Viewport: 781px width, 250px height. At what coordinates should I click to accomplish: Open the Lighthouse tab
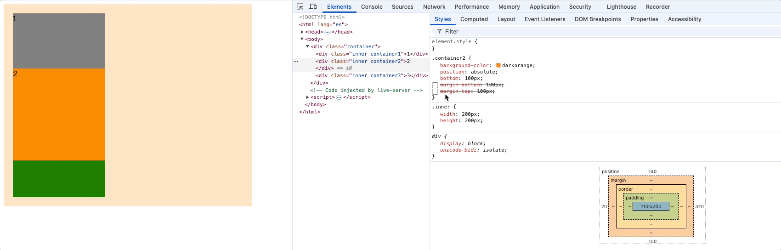pyautogui.click(x=622, y=6)
